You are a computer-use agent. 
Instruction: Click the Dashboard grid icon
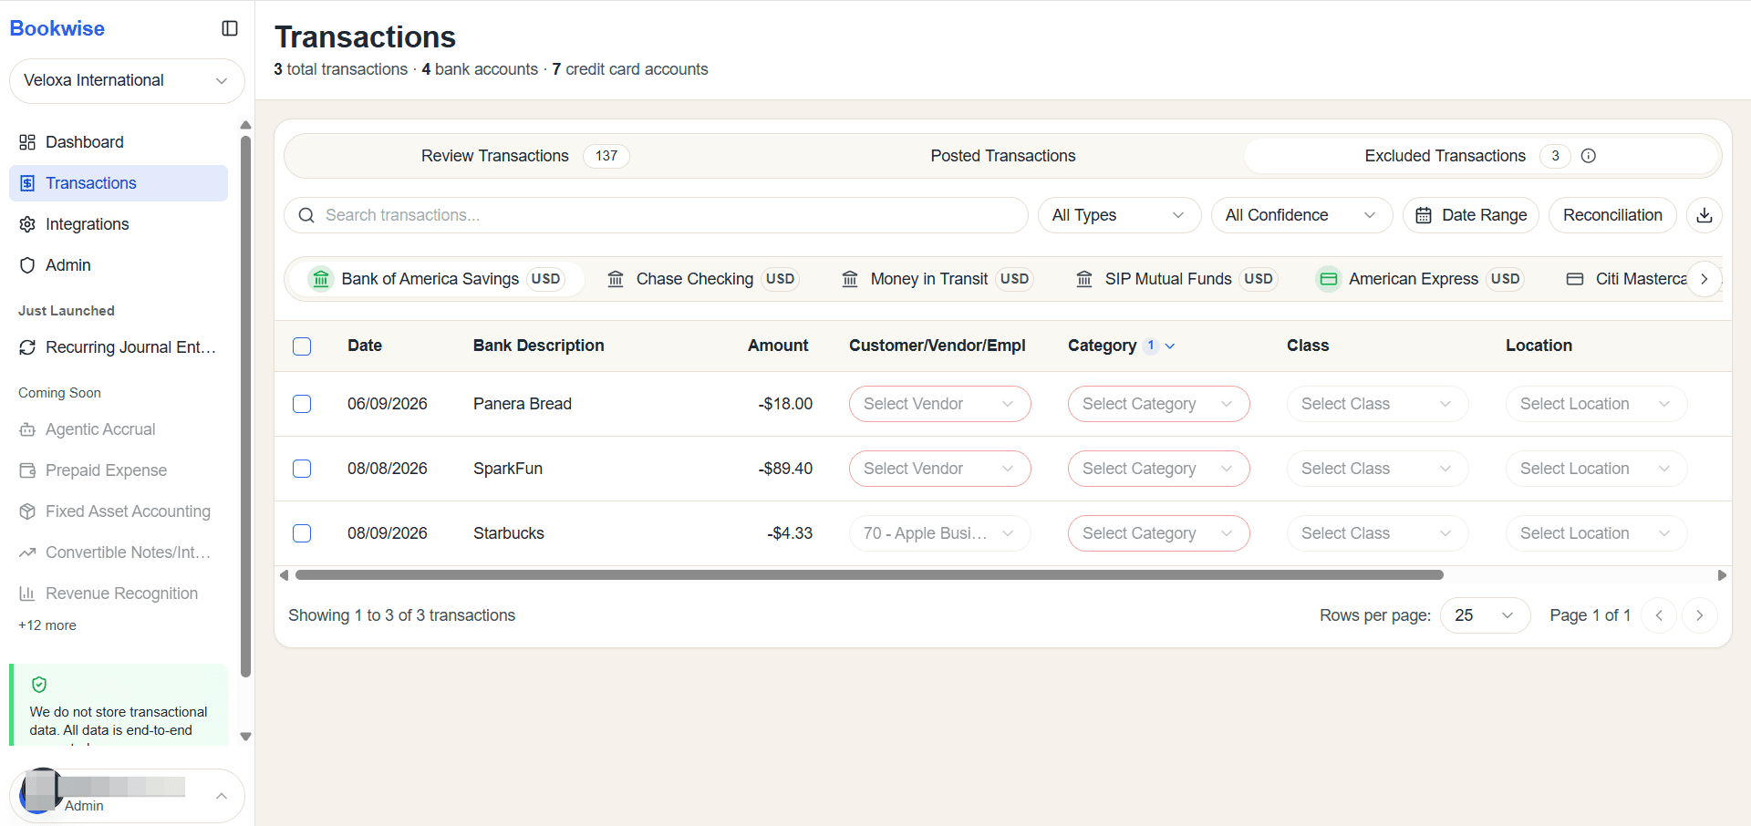27,142
